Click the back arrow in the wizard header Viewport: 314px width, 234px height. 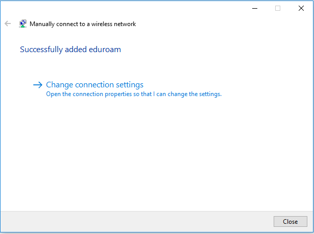click(8, 24)
